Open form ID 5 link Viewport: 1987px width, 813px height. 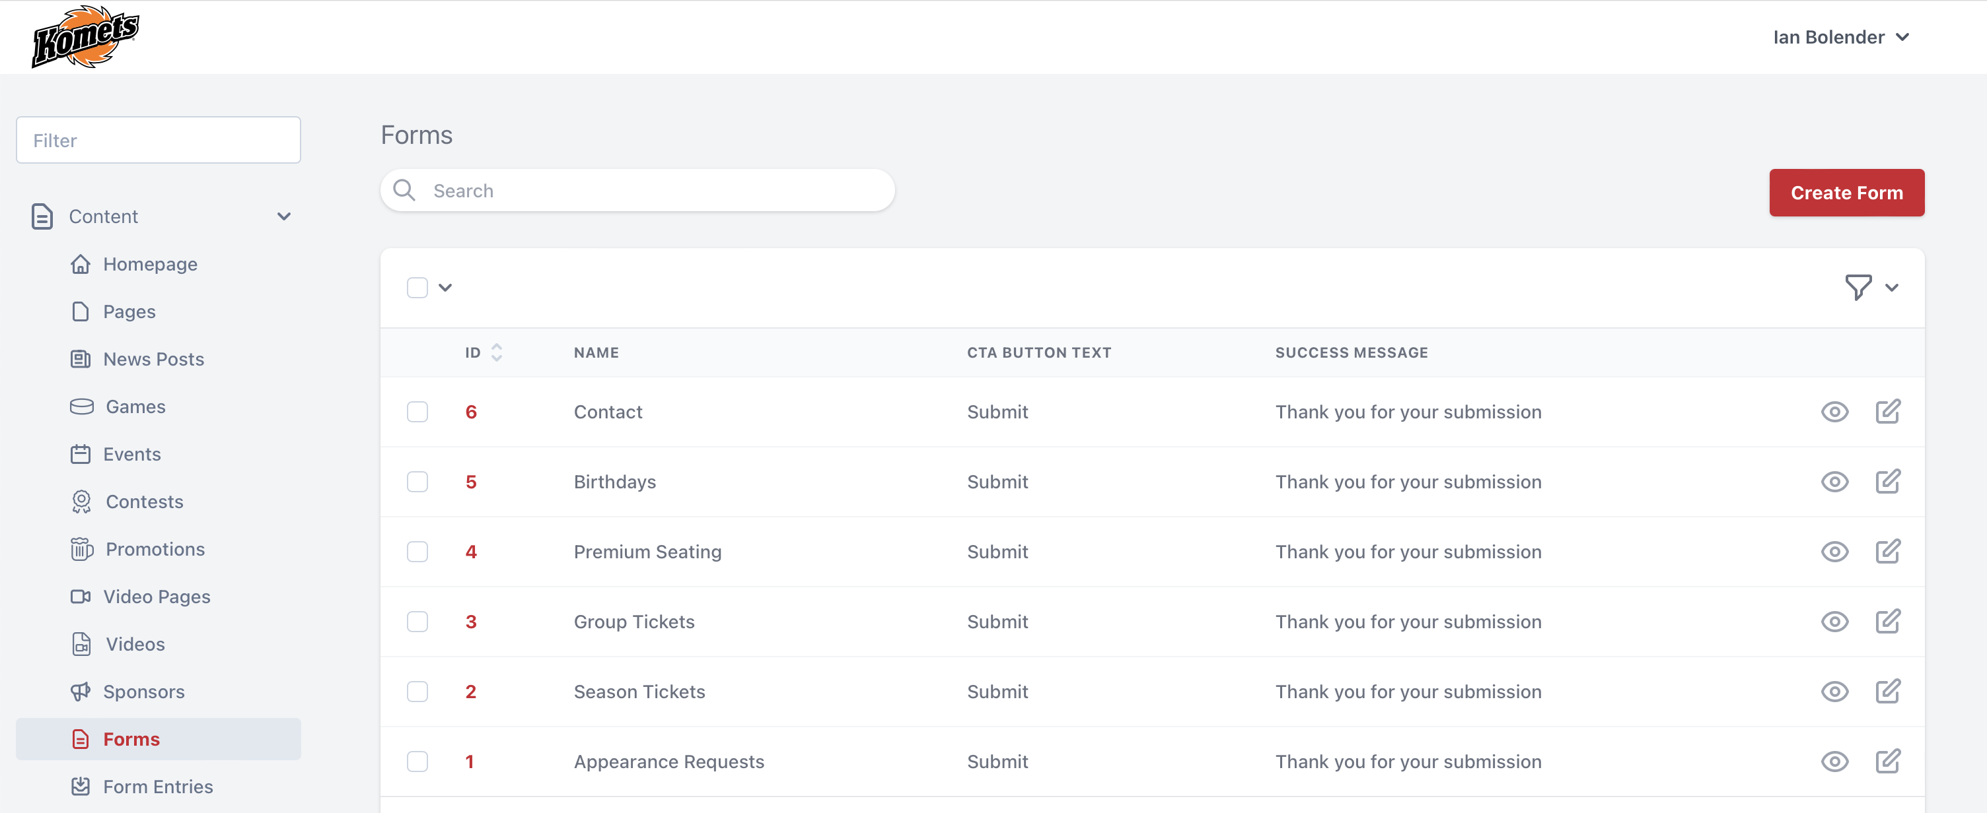[471, 482]
